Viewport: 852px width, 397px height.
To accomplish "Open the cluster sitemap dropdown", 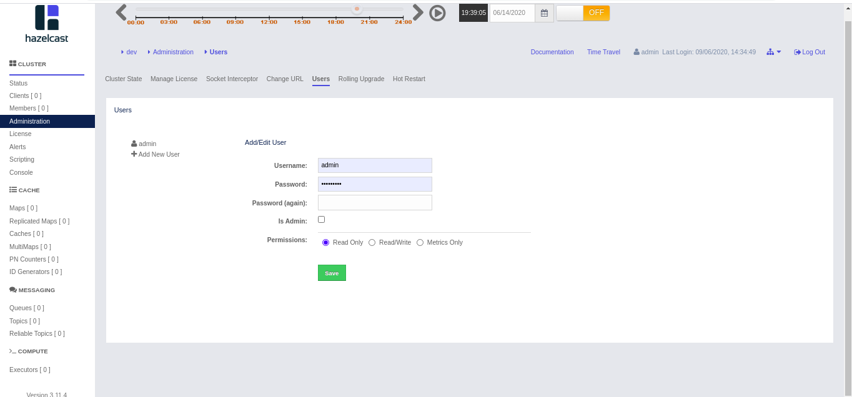I will click(x=774, y=52).
